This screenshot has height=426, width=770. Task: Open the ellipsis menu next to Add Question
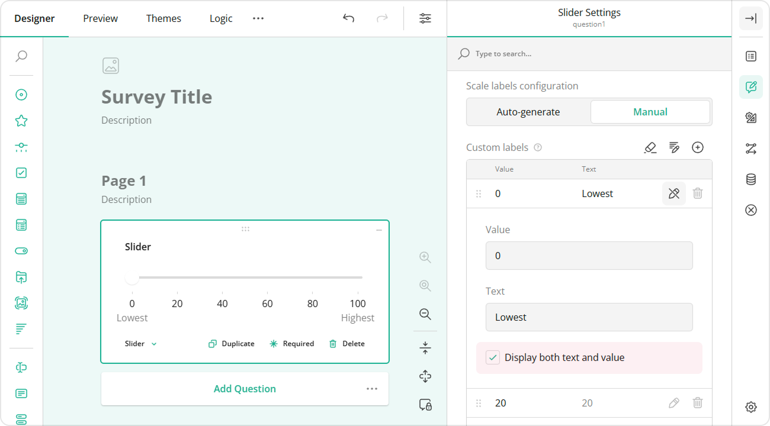pyautogui.click(x=372, y=388)
